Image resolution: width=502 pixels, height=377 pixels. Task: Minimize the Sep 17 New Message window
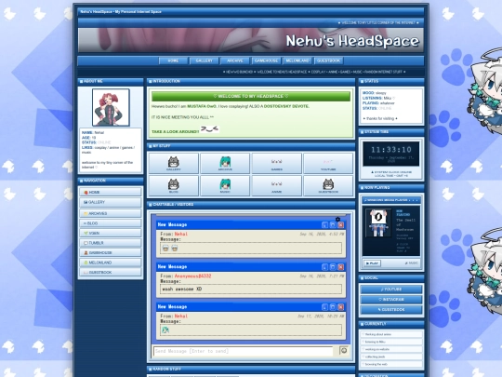[324, 307]
